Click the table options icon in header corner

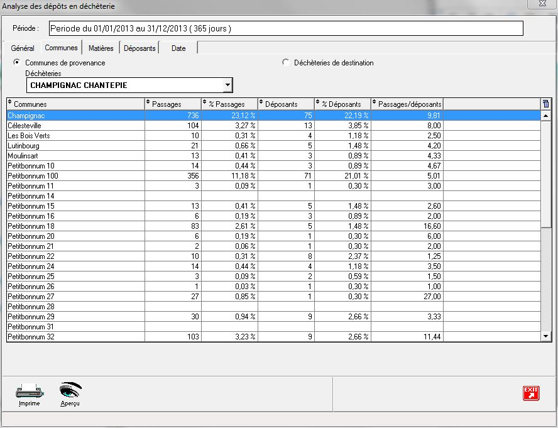click(x=545, y=104)
